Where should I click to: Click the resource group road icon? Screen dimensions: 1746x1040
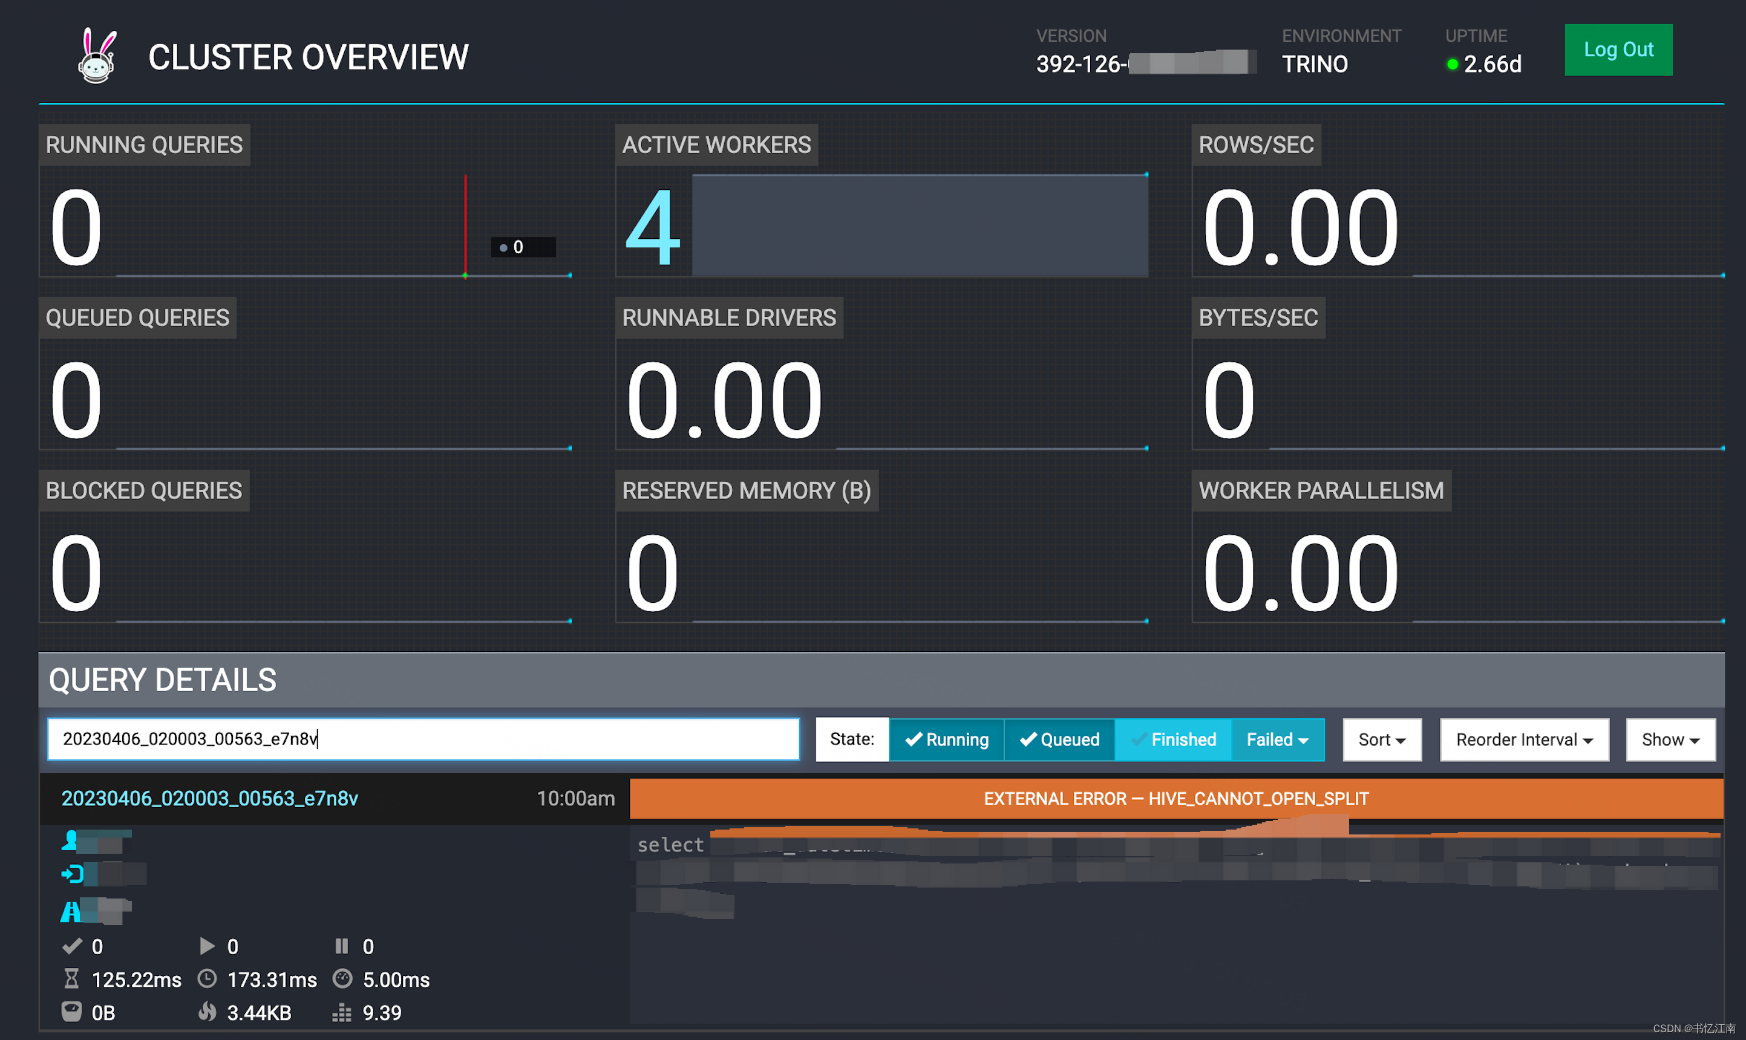(70, 911)
